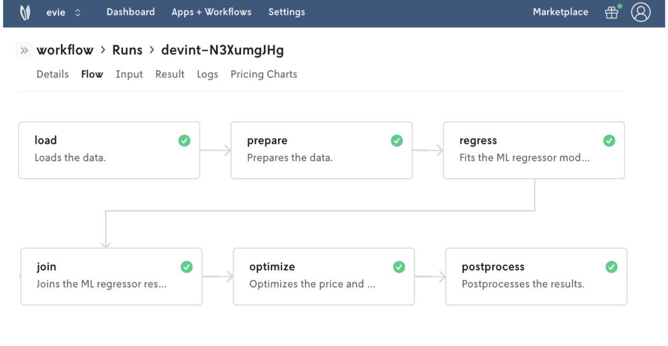Open the evie account switcher dropdown
The height and width of the screenshot is (346, 668).
(x=64, y=12)
